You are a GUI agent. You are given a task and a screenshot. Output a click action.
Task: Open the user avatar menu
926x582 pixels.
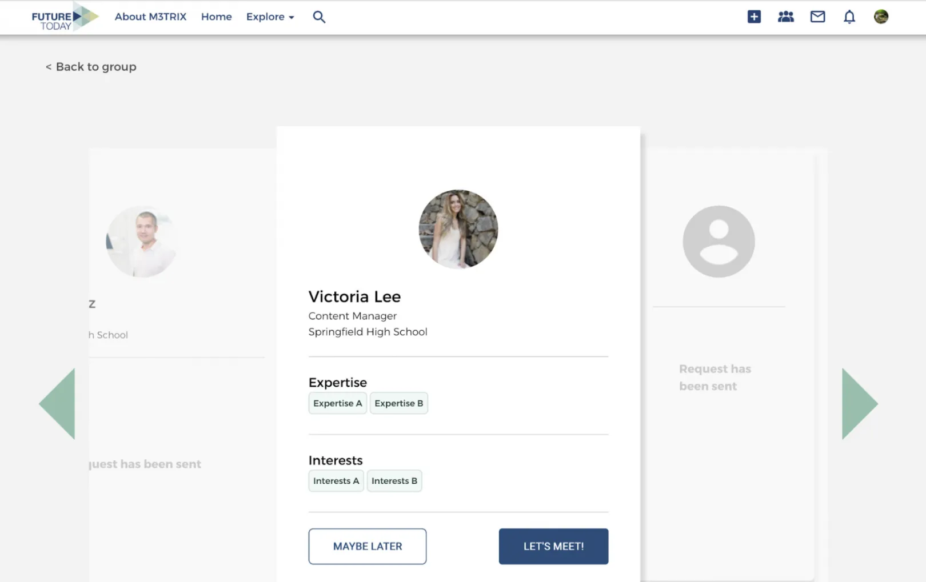881,17
